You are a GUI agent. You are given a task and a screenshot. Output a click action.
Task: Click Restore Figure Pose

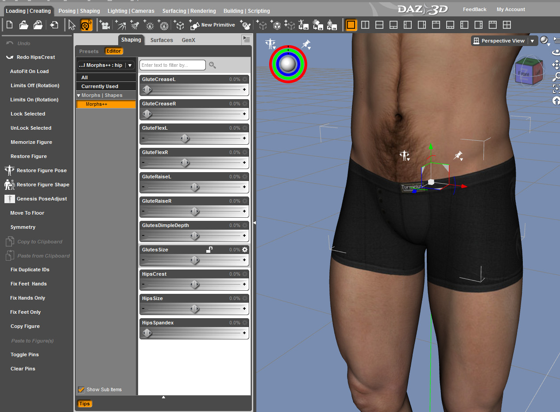click(35, 170)
